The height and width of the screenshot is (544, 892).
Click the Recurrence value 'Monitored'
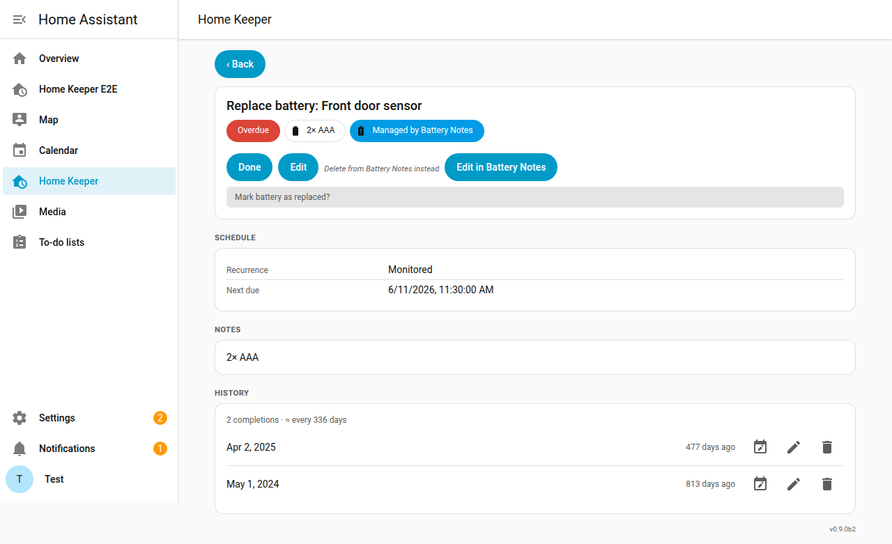click(x=410, y=270)
